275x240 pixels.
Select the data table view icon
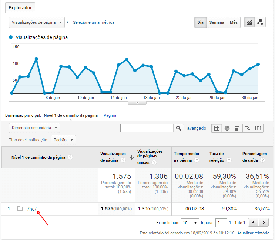pyautogui.click(x=217, y=128)
